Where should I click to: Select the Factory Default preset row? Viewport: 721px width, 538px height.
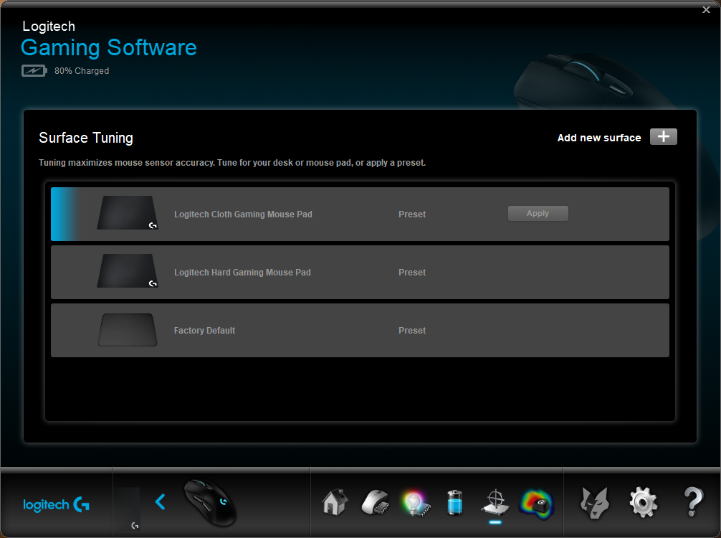tap(360, 330)
